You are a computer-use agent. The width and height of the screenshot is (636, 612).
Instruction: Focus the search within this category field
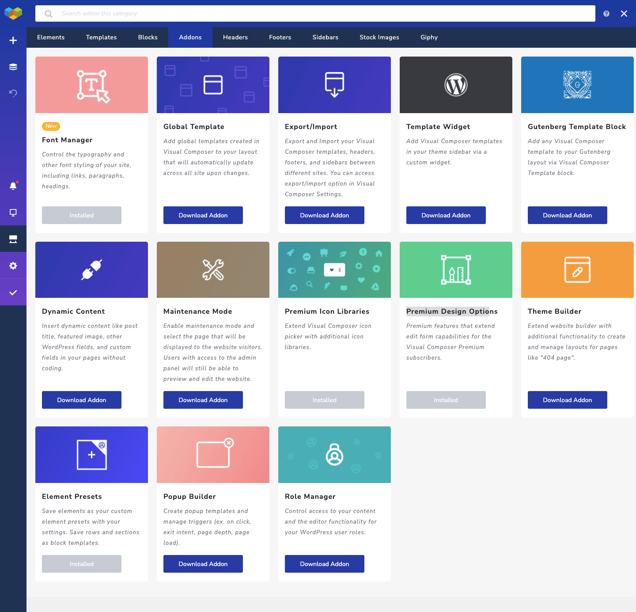tap(315, 14)
